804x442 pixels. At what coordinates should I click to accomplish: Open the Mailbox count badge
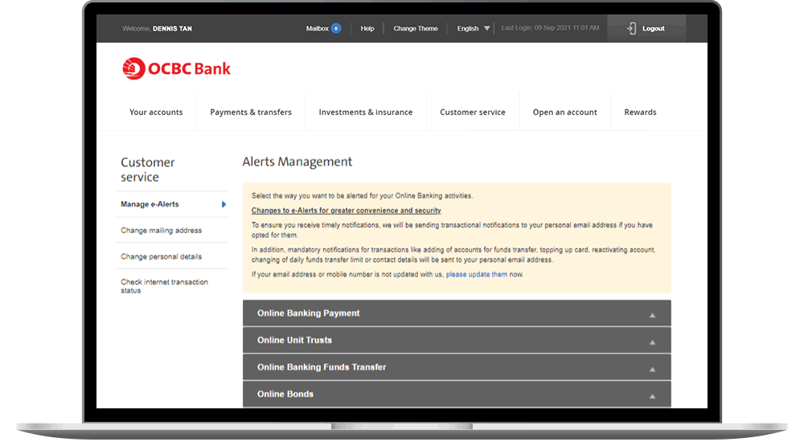(x=336, y=28)
